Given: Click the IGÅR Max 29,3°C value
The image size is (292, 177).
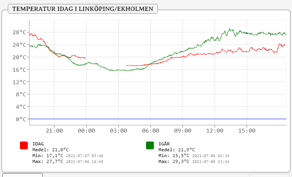Looking at the screenshot, I should [181, 161].
